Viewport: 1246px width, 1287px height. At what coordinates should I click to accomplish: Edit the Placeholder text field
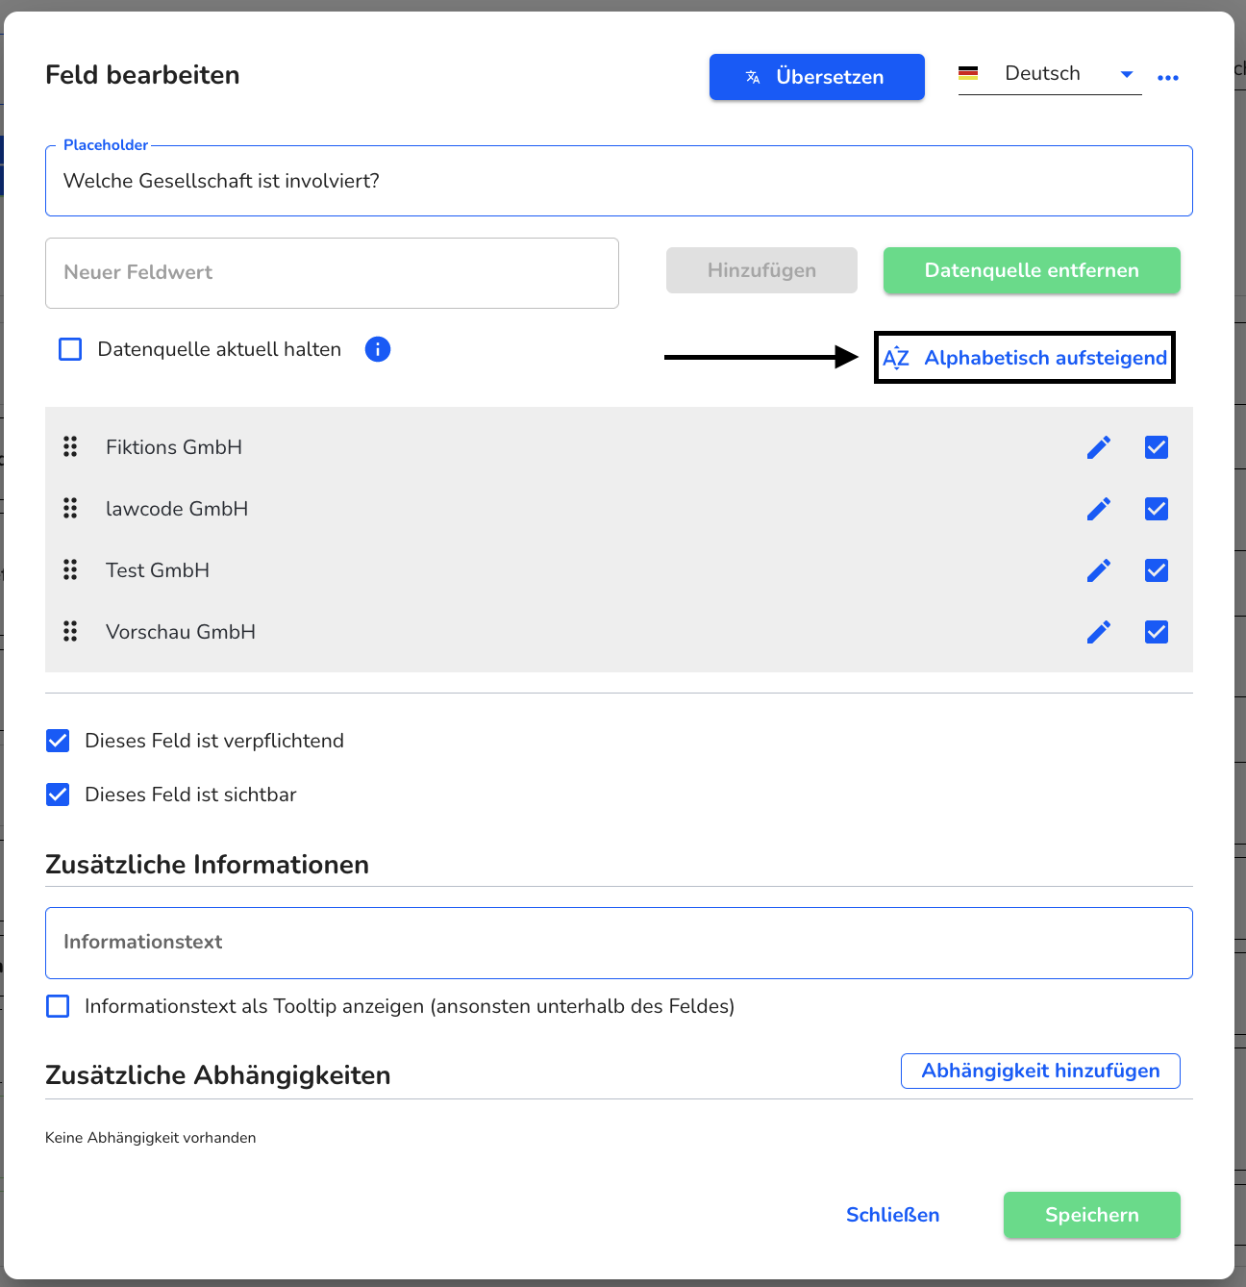(x=619, y=181)
